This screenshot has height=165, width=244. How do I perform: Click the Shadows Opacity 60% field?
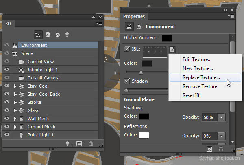tap(209, 117)
